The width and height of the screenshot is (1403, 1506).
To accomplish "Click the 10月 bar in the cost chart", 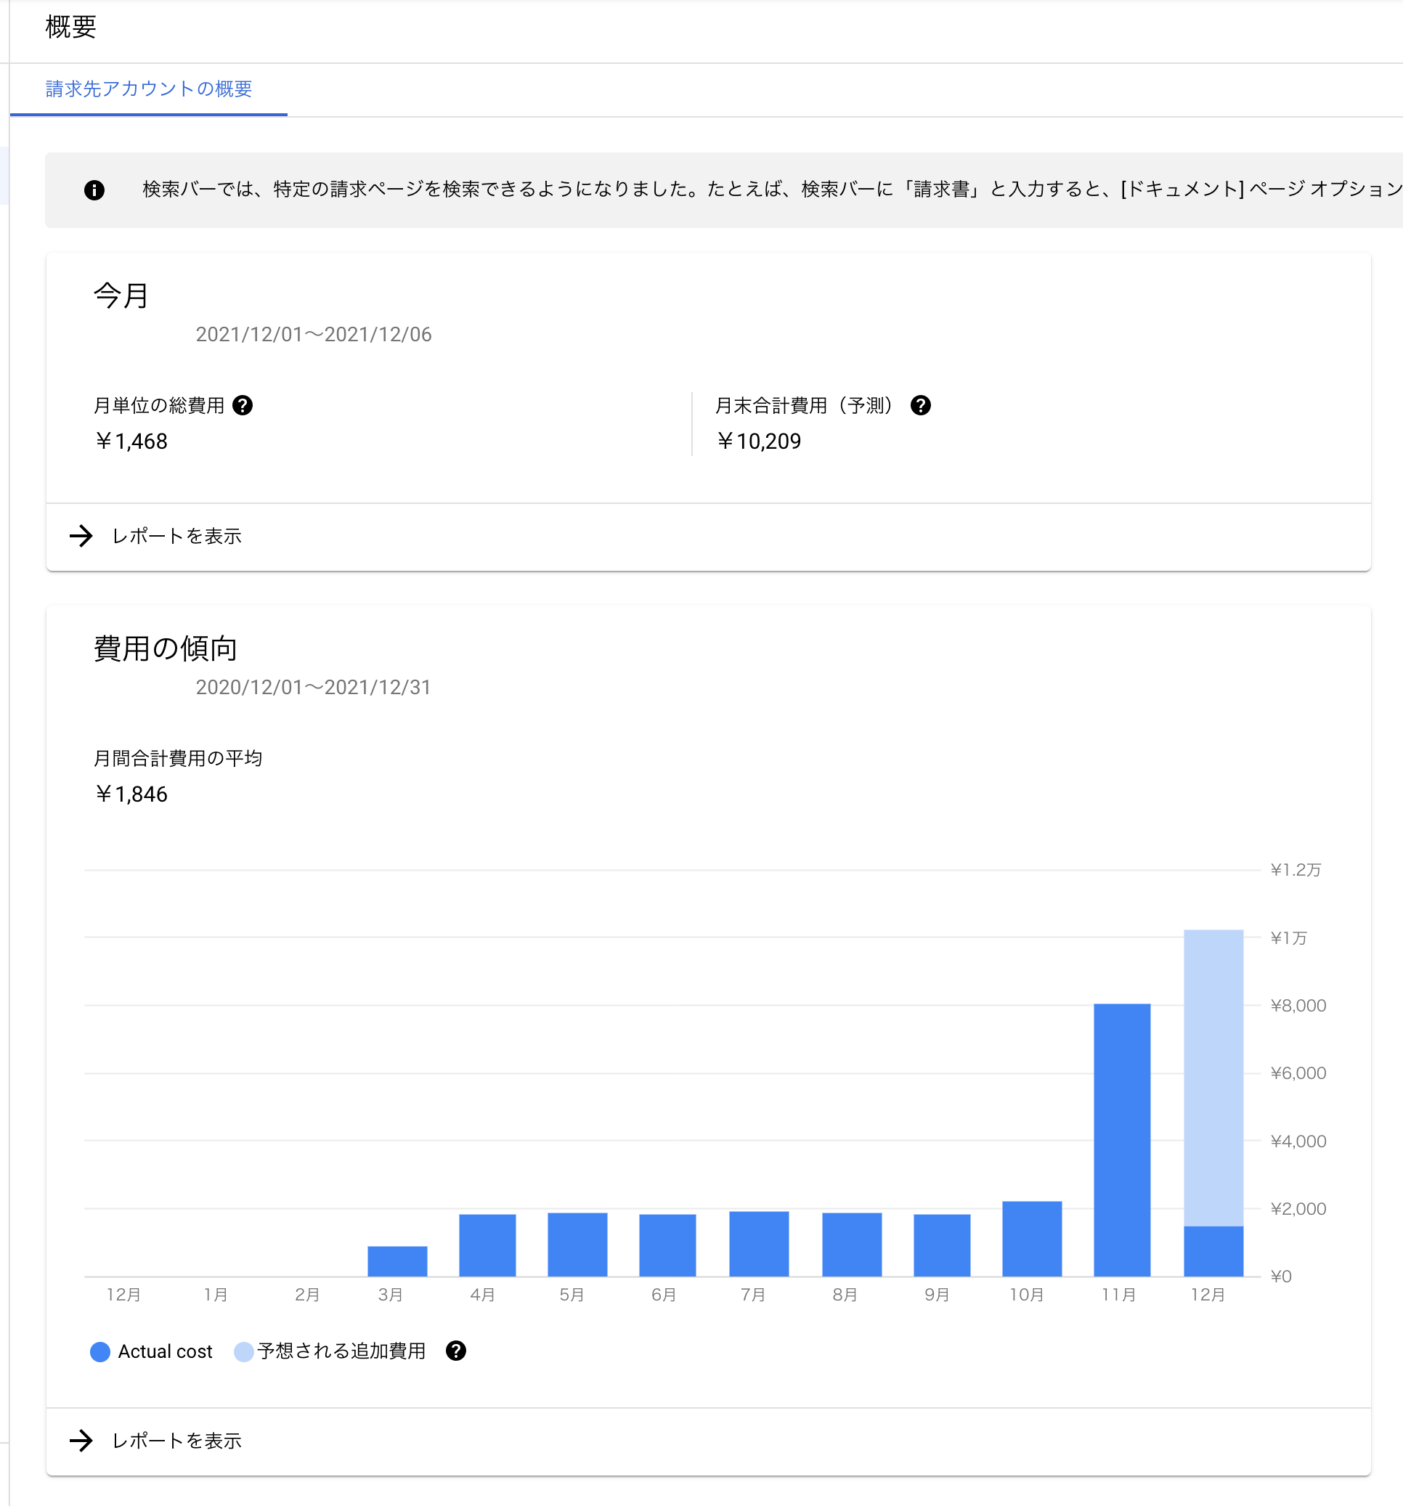I will tap(1032, 1239).
